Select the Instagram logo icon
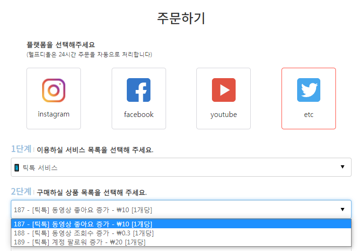Screen dimensions: 361x251 point(53,90)
